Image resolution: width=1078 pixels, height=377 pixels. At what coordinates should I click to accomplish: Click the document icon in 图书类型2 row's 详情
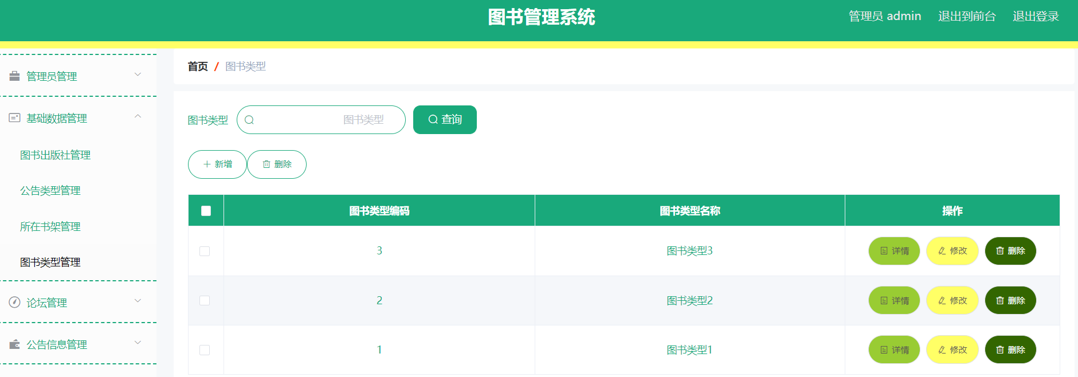pos(884,300)
